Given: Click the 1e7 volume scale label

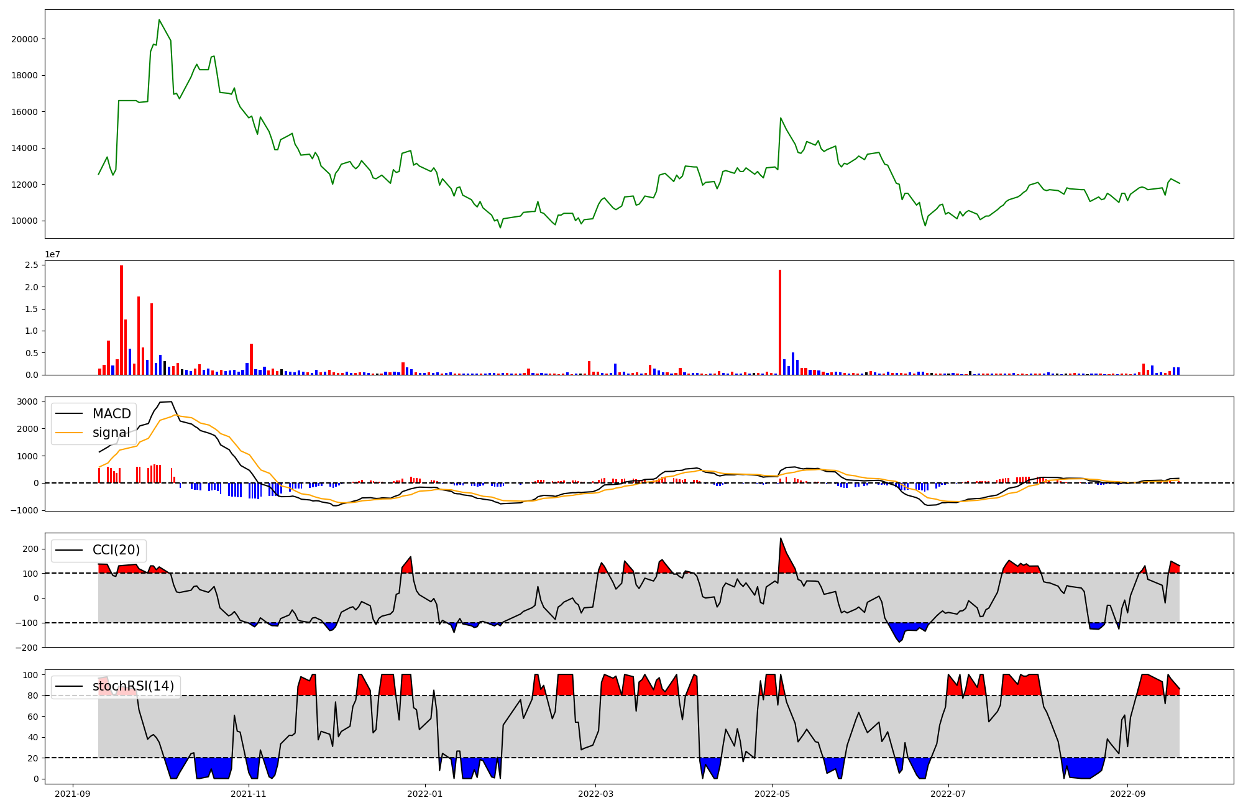Looking at the screenshot, I should tap(52, 254).
